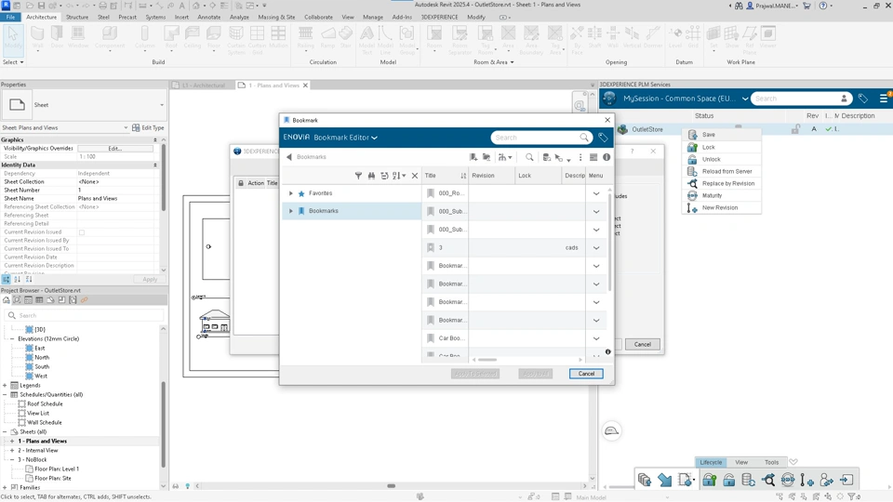
Task: Switch to the L1 - Architectural view tab
Action: [204, 86]
